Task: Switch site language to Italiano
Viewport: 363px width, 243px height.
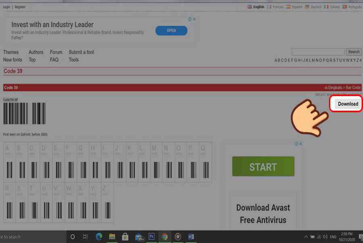Action: (332, 7)
